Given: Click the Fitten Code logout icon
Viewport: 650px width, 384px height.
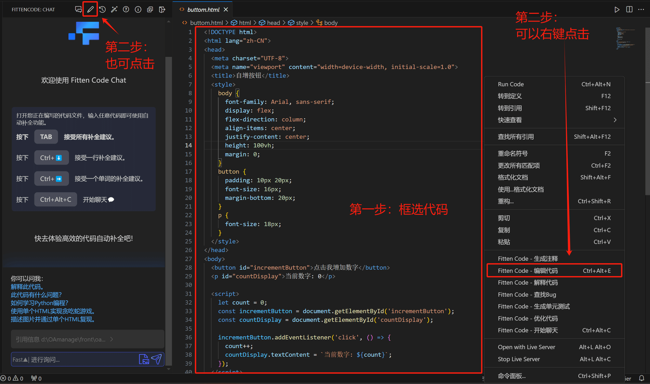Looking at the screenshot, I should coord(162,9).
